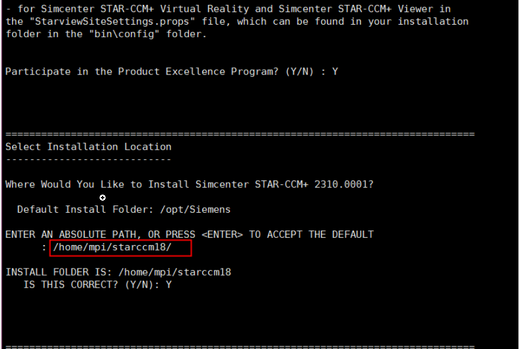Click the Y answer after Product Excellence prompt
Image resolution: width=519 pixels, height=349 pixels.
pyautogui.click(x=335, y=71)
